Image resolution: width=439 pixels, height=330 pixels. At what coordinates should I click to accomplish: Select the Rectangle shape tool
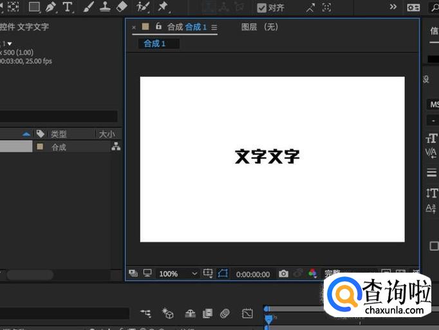pyautogui.click(x=34, y=7)
